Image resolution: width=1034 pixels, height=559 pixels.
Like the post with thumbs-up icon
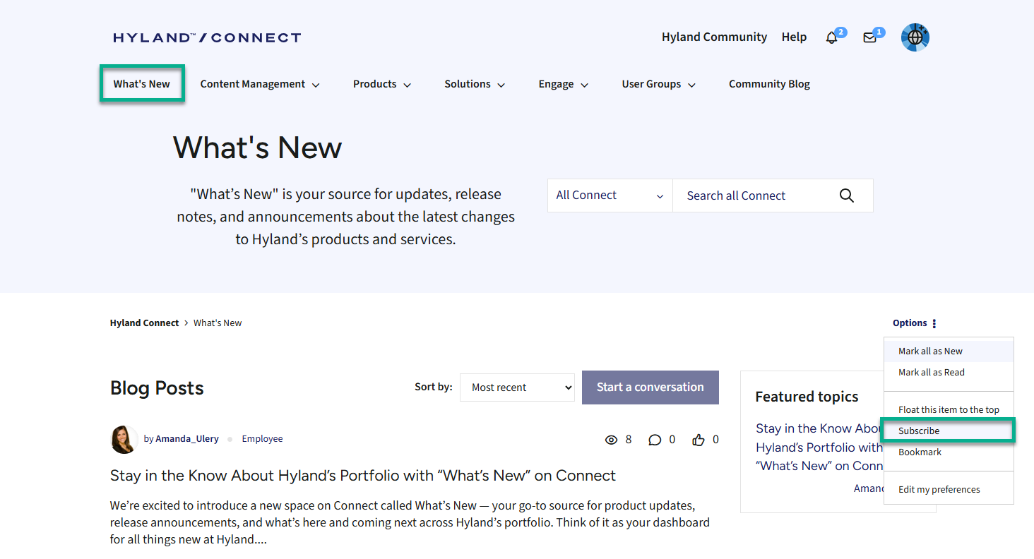click(699, 440)
